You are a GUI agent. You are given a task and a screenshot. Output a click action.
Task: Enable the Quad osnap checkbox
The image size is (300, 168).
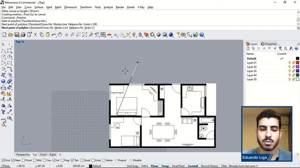pos(82,161)
